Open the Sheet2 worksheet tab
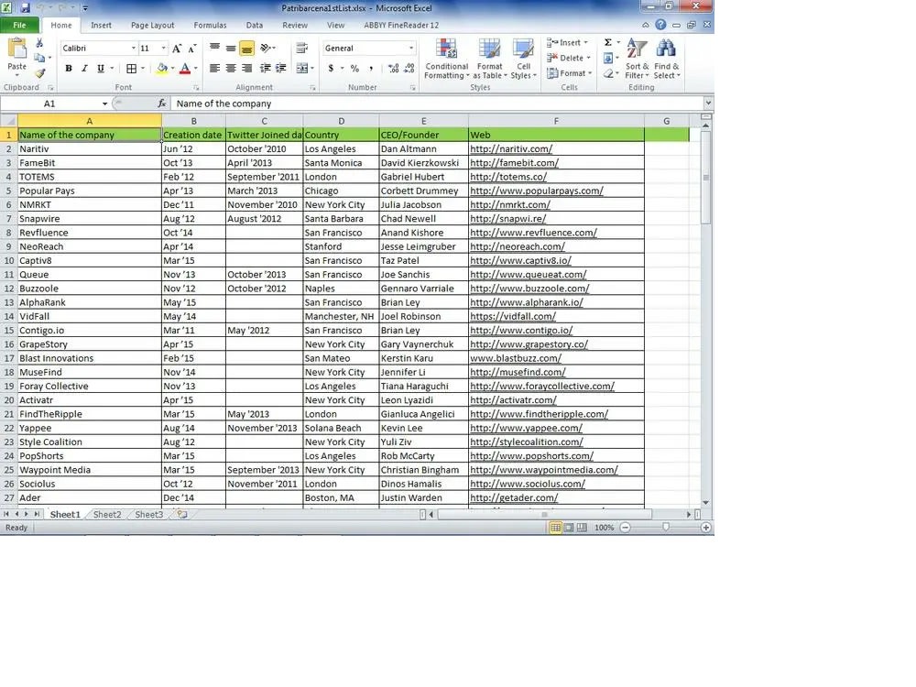 click(x=107, y=515)
